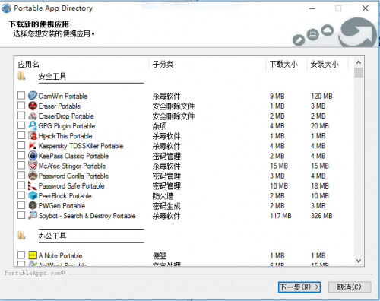380x301 pixels.
Task: Sort by the 下载大小 column header
Action: coord(287,64)
